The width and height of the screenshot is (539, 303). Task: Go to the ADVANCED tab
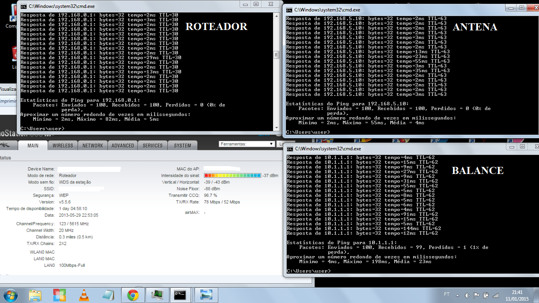click(123, 146)
